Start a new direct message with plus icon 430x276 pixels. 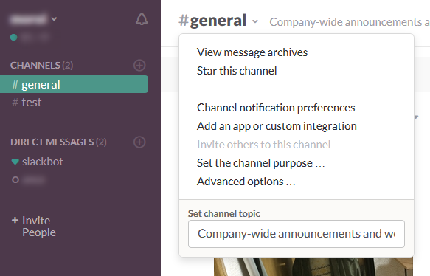[x=139, y=142]
